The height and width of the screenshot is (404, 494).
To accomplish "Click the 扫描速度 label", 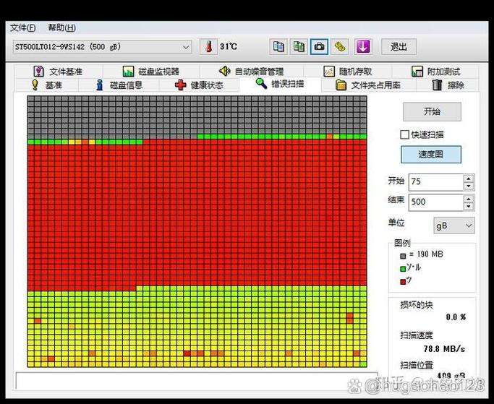I will pyautogui.click(x=417, y=335).
